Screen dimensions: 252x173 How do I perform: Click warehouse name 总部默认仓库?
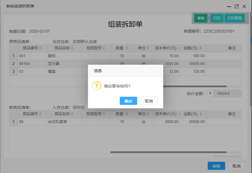point(85,42)
